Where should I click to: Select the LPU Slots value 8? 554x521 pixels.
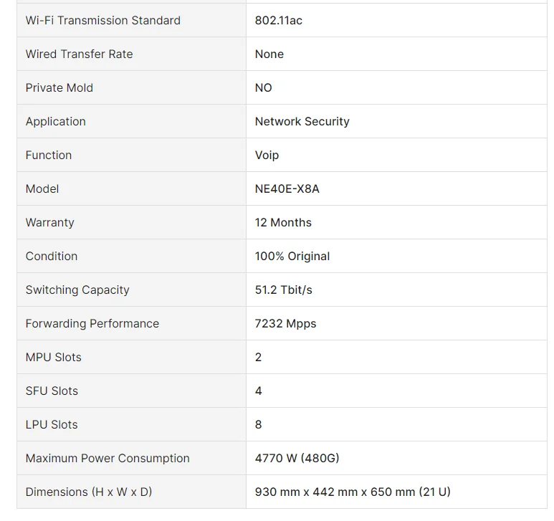258,424
